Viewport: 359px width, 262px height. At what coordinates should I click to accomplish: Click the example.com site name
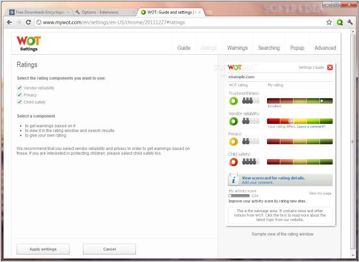pos(241,77)
